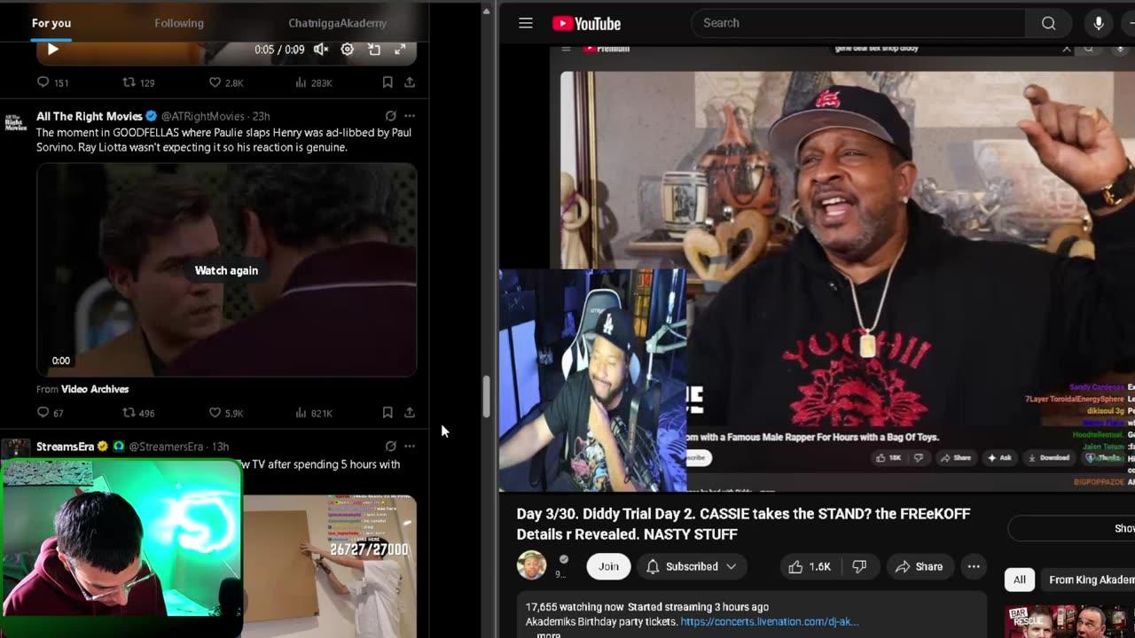Open the StreamsEra account name
This screenshot has height=638, width=1135.
click(x=66, y=447)
